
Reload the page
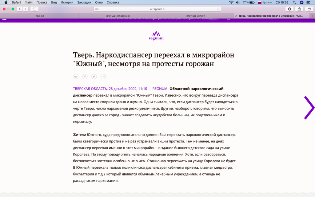[219, 9]
